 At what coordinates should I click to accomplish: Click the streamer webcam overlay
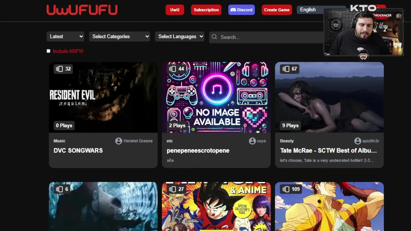click(363, 32)
